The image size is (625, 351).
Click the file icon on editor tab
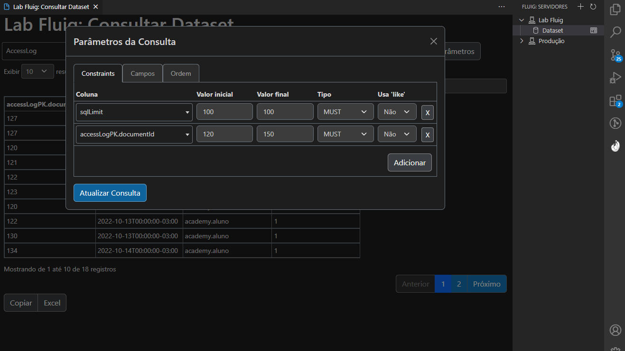click(7, 7)
